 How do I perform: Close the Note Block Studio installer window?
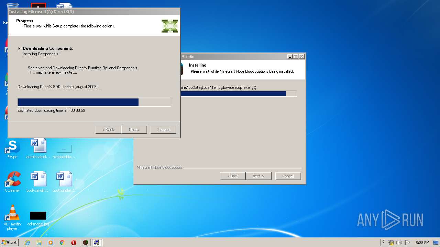[301, 57]
